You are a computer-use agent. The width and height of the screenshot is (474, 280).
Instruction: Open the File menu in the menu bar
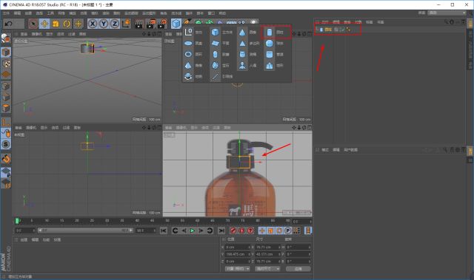click(6, 13)
